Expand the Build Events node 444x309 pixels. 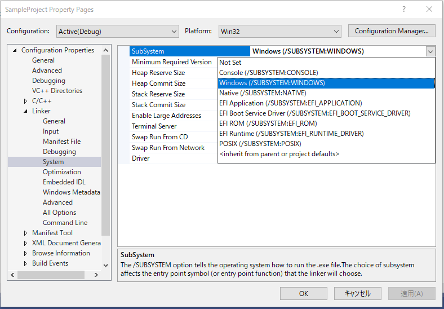tap(25, 263)
